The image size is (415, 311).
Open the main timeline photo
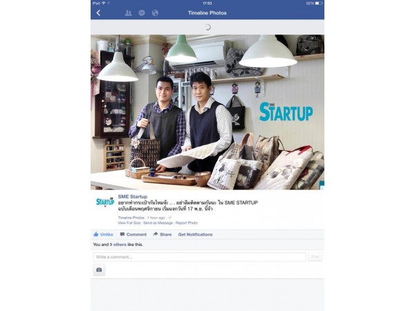click(207, 112)
